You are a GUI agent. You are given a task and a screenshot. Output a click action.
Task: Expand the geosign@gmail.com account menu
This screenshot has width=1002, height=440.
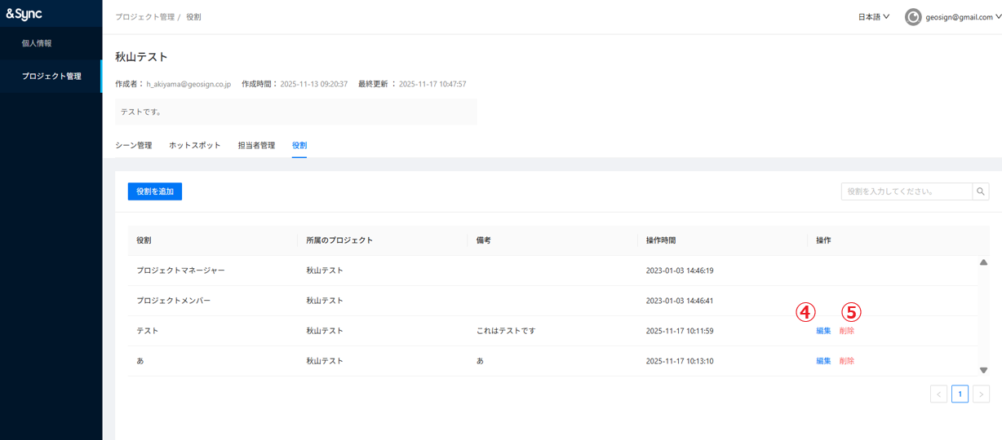(963, 17)
